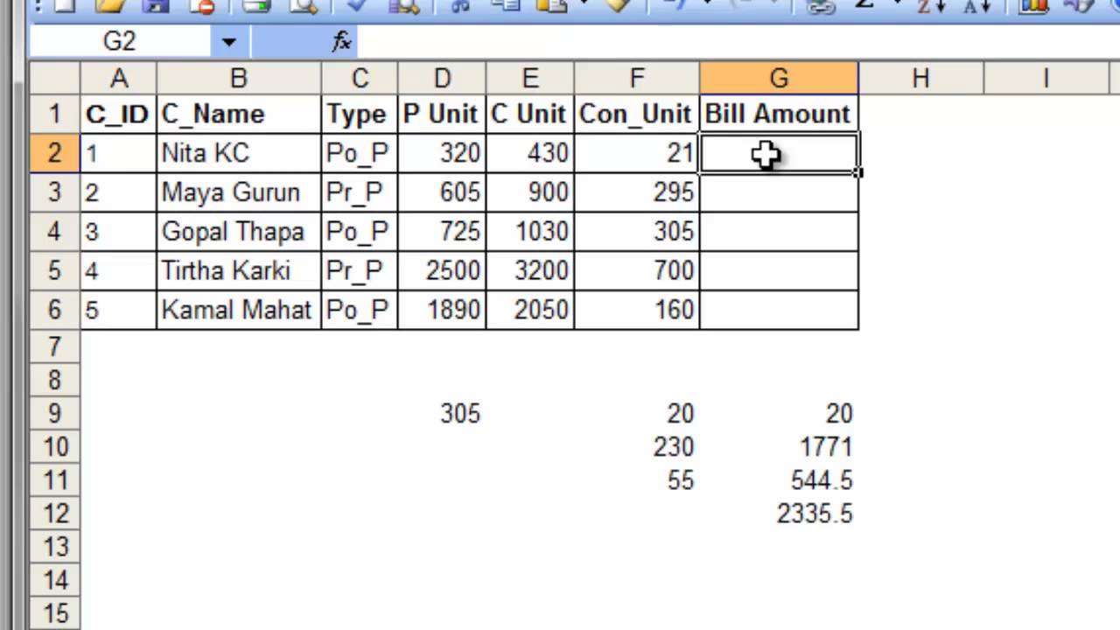Screen dimensions: 1120x630
Task: Select column A header
Action: (x=118, y=78)
